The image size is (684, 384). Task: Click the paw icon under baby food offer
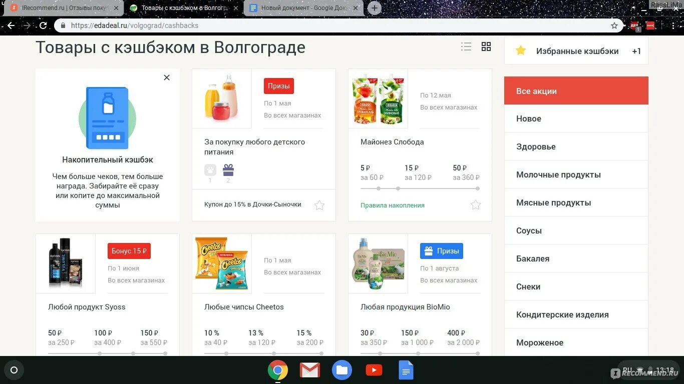210,170
